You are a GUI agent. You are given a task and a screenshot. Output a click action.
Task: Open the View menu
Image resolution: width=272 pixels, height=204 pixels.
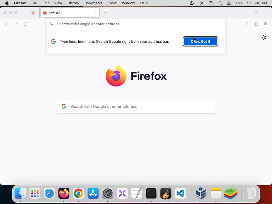coord(58,3)
